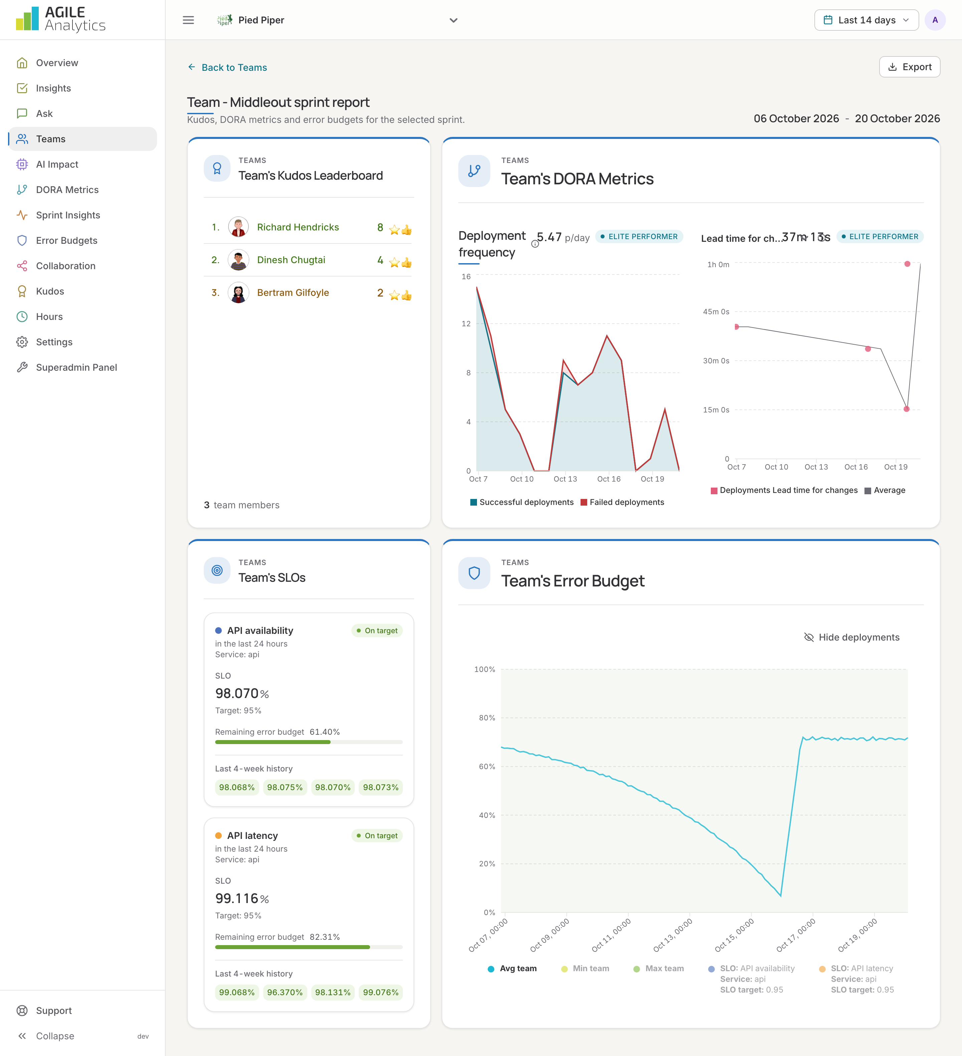Screen dimensions: 962x1056
Task: Open the user avatar 'A'
Action: point(935,20)
